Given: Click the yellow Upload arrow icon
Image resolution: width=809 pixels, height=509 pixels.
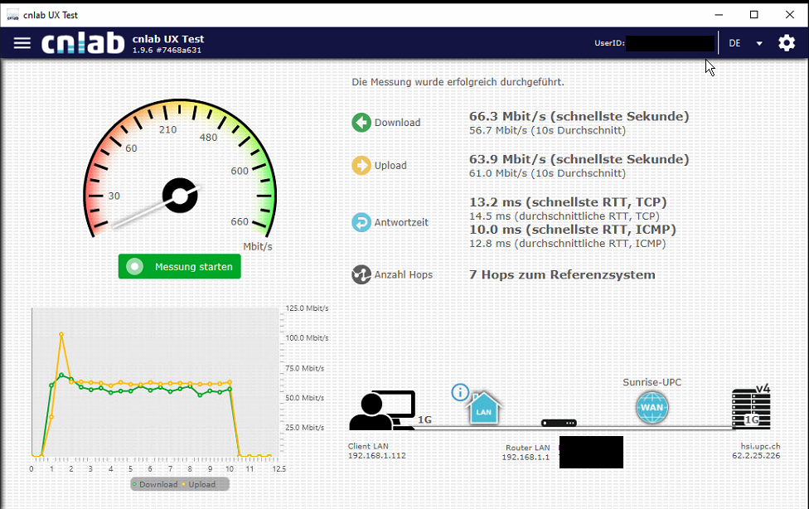Looking at the screenshot, I should [x=361, y=166].
